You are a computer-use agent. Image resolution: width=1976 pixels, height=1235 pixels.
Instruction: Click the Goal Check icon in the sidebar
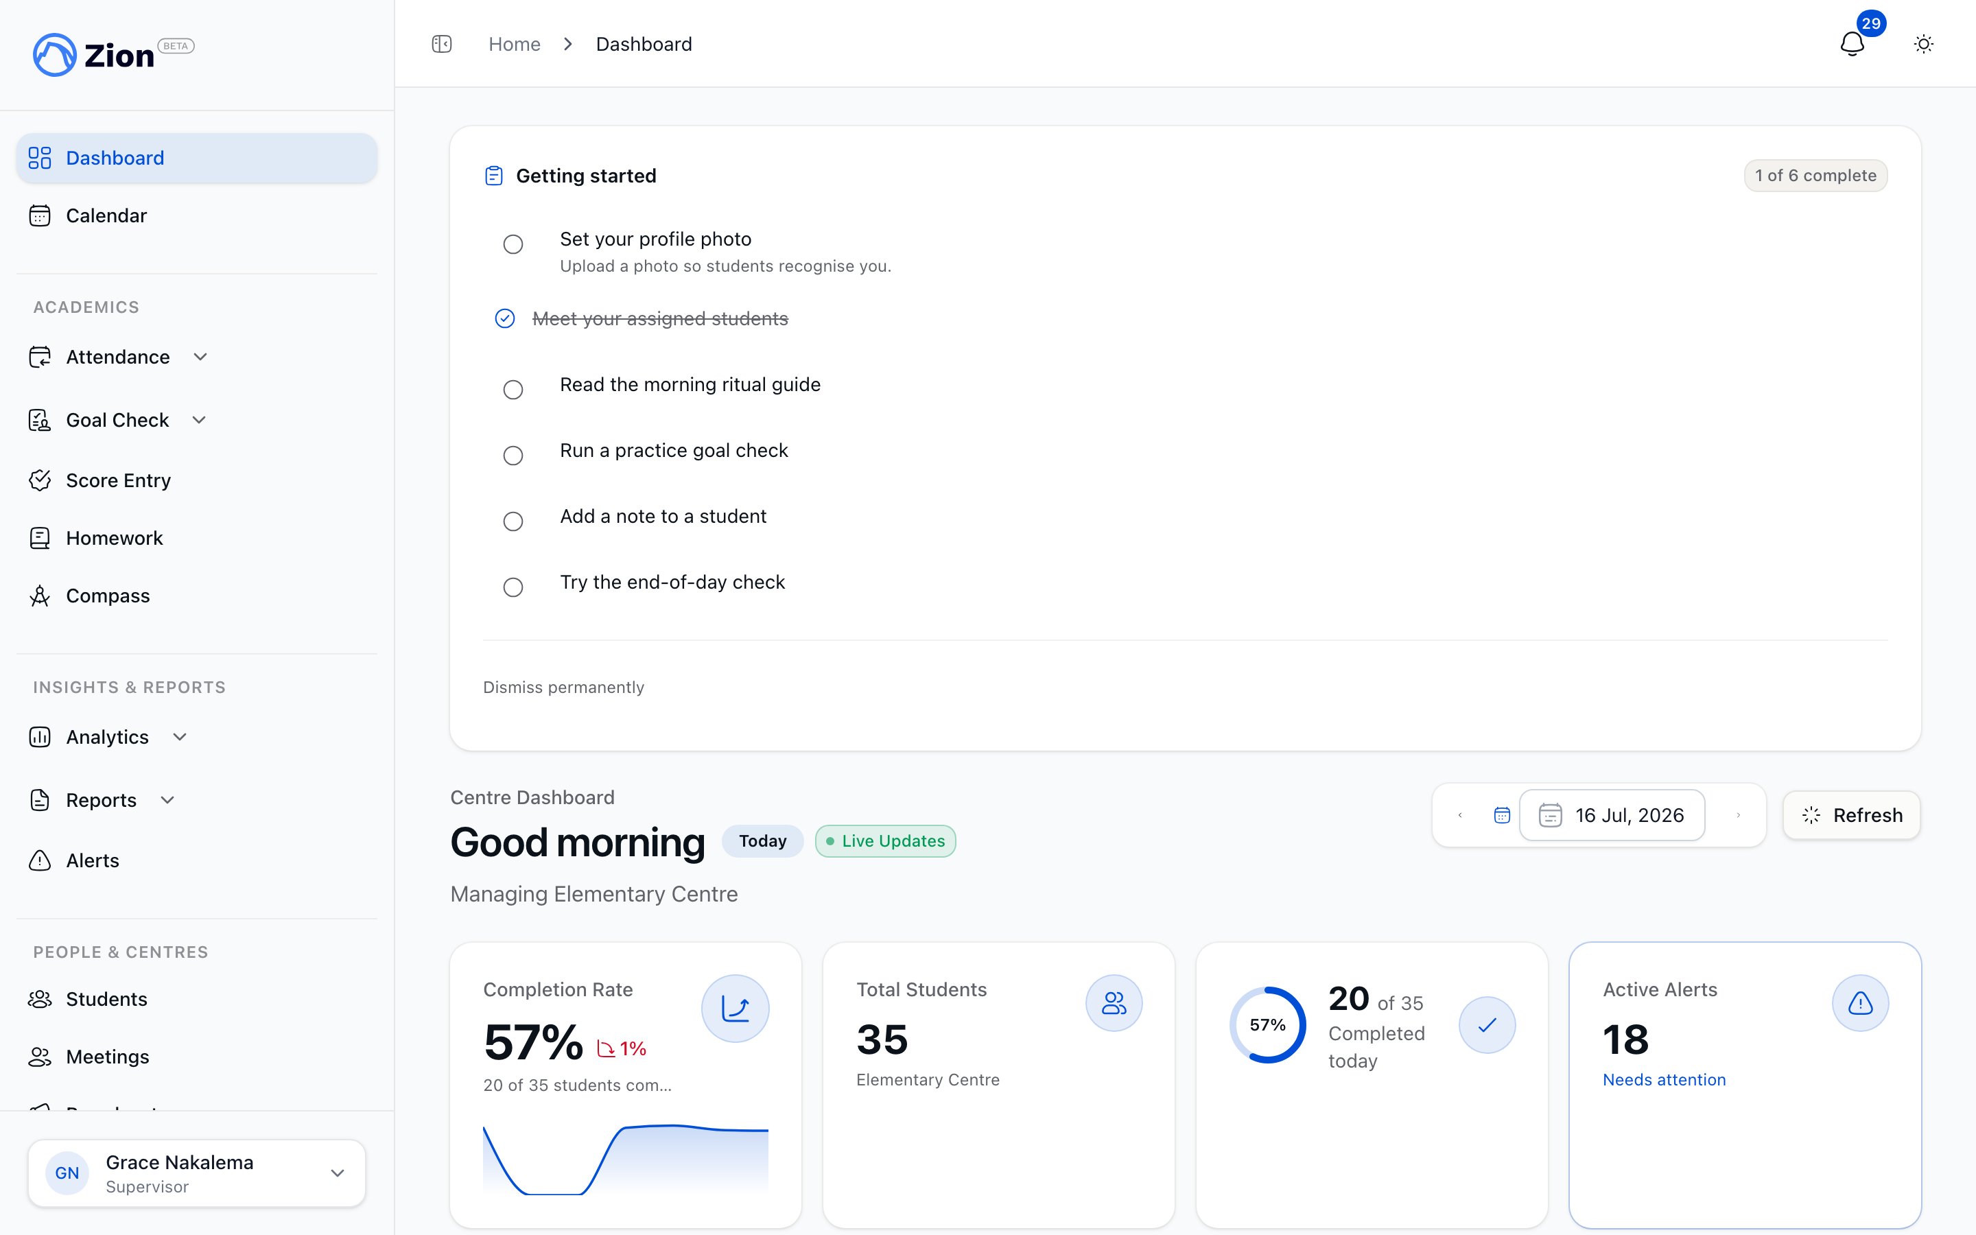point(40,420)
